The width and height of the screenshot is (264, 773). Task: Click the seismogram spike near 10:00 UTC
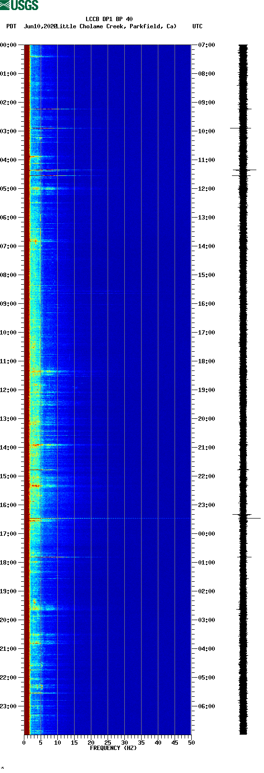click(x=241, y=128)
